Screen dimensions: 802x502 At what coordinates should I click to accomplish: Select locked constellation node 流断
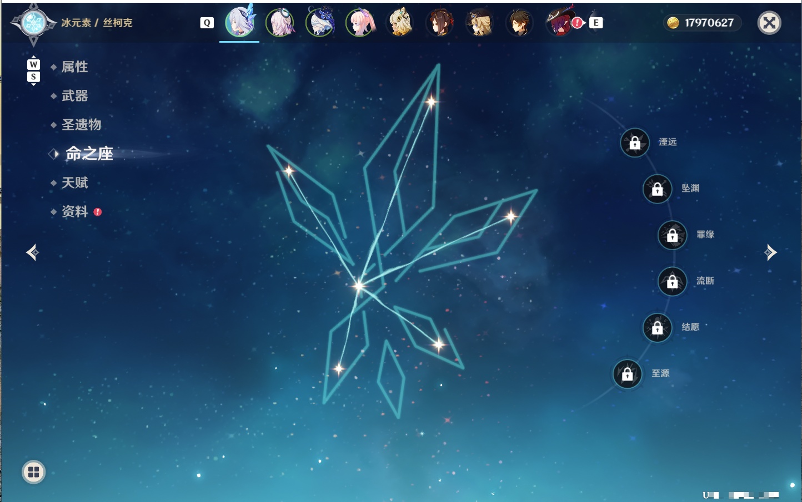click(x=673, y=282)
